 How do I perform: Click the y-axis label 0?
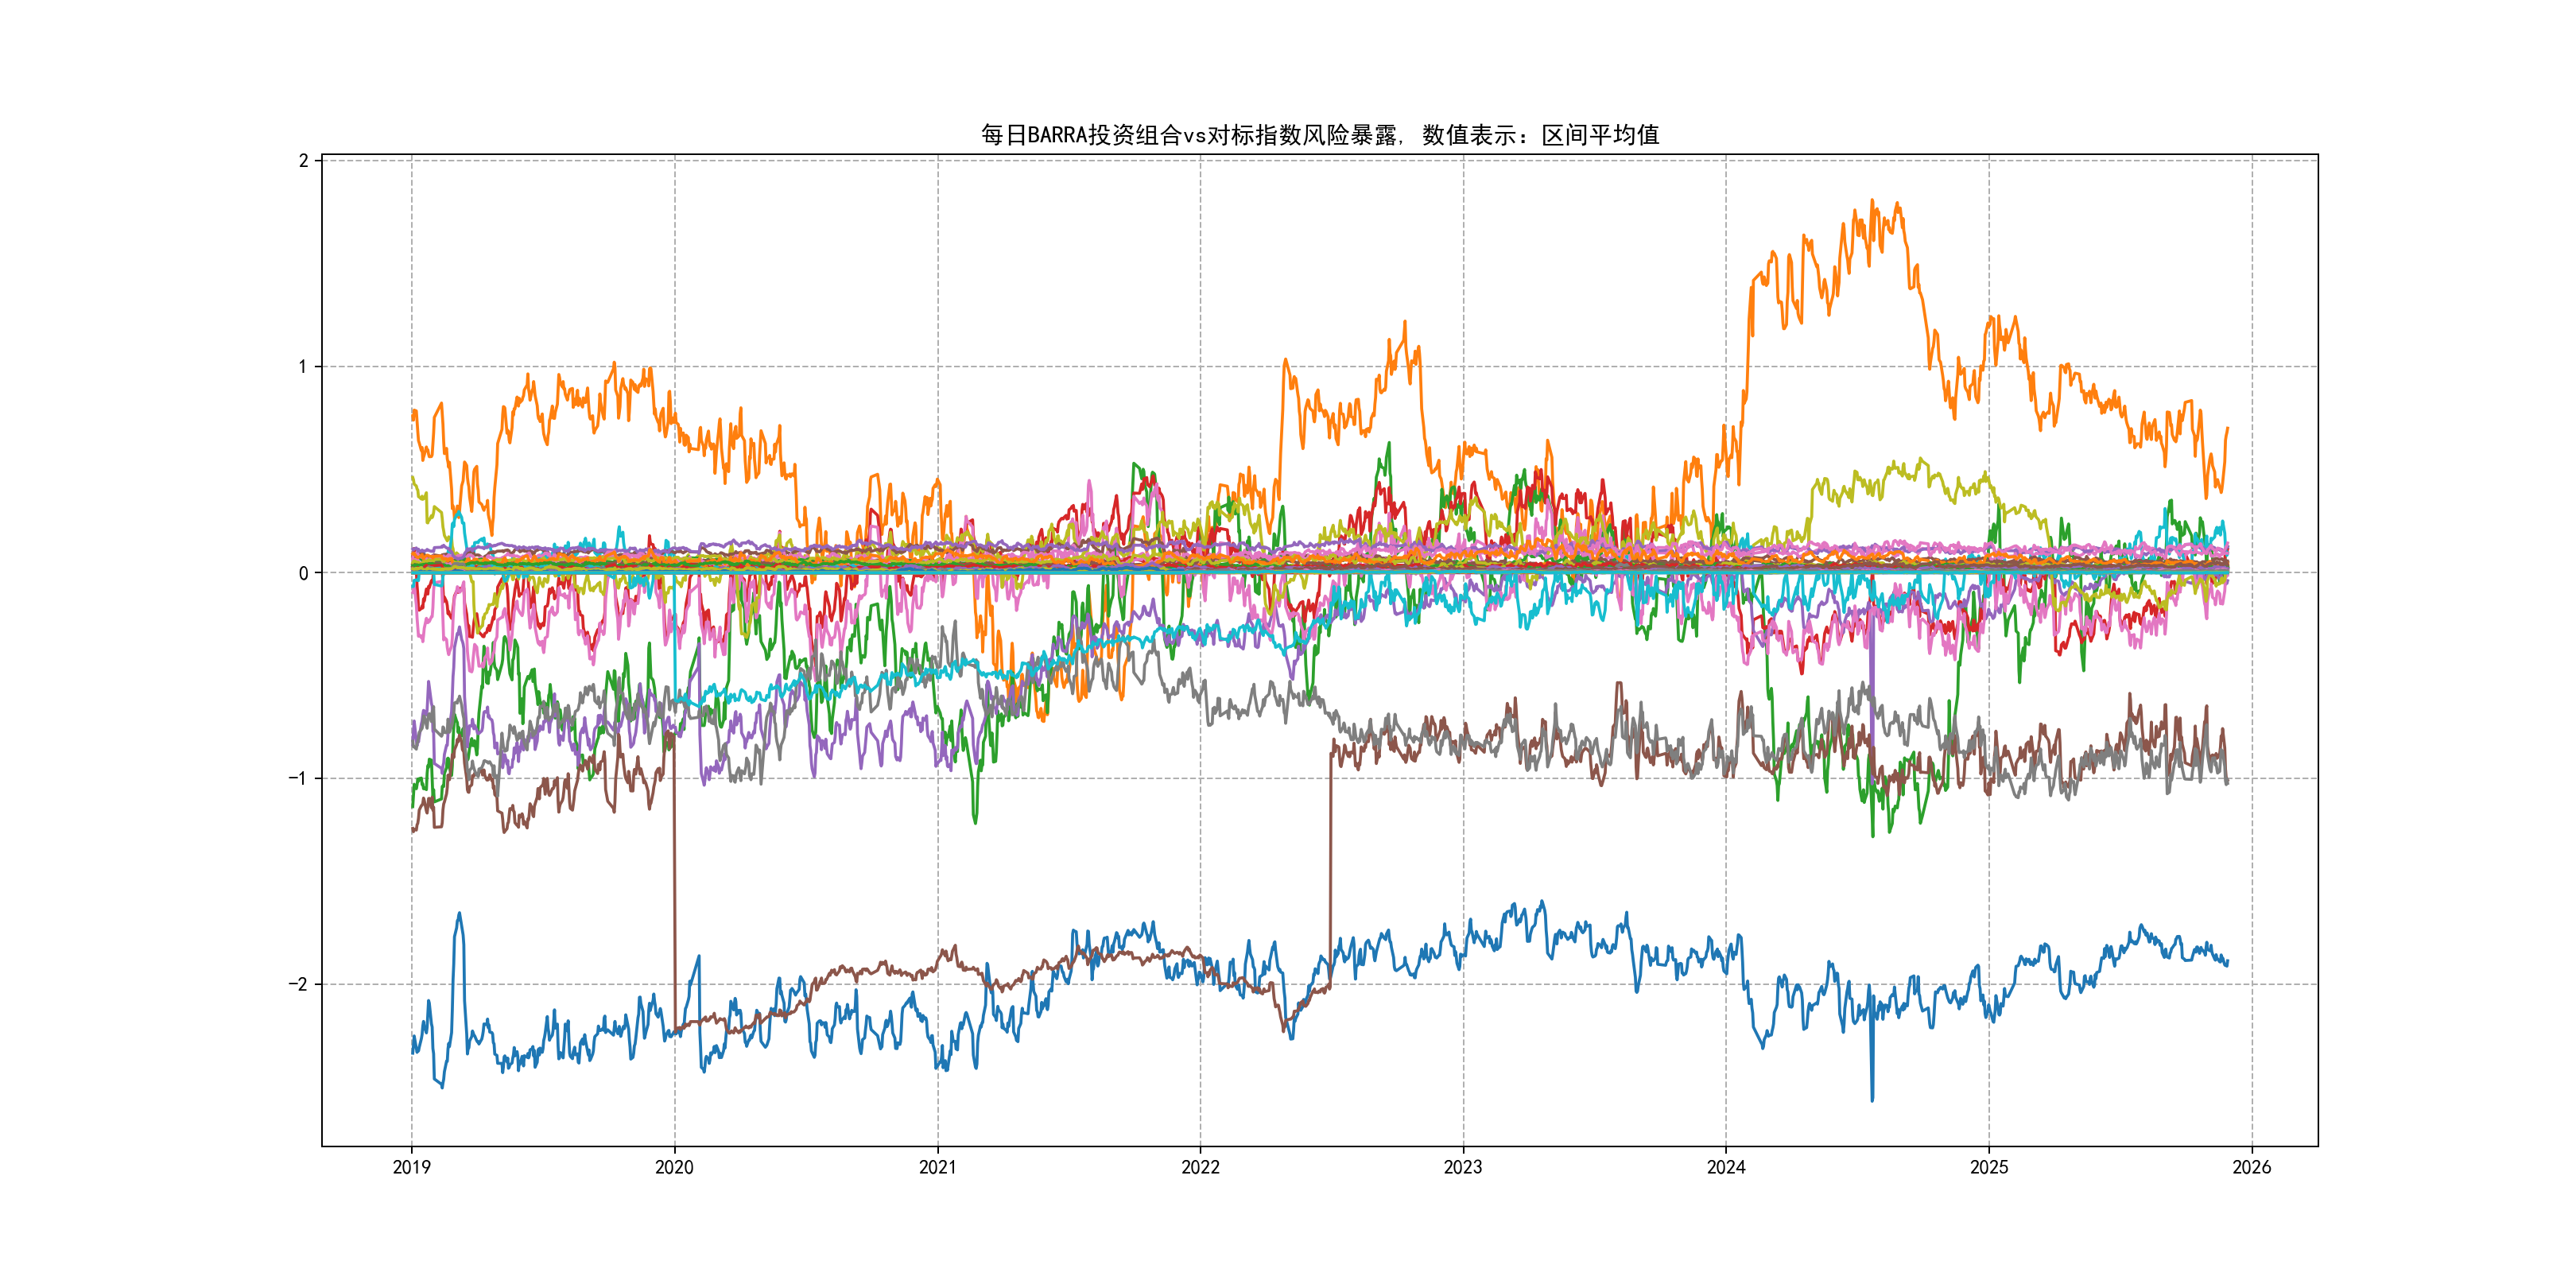tap(303, 573)
